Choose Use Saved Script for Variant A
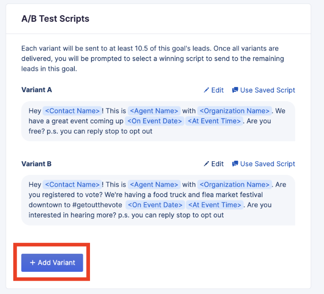This screenshot has height=294, width=324. click(263, 90)
